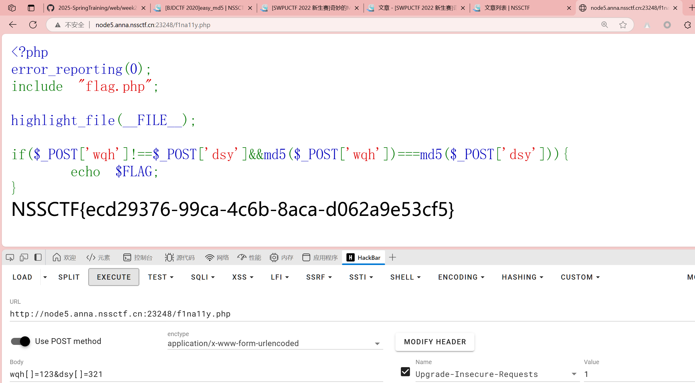This screenshot has width=695, height=383.
Task: Open the tab actions icon beside workspaces
Action: pyautogui.click(x=31, y=8)
